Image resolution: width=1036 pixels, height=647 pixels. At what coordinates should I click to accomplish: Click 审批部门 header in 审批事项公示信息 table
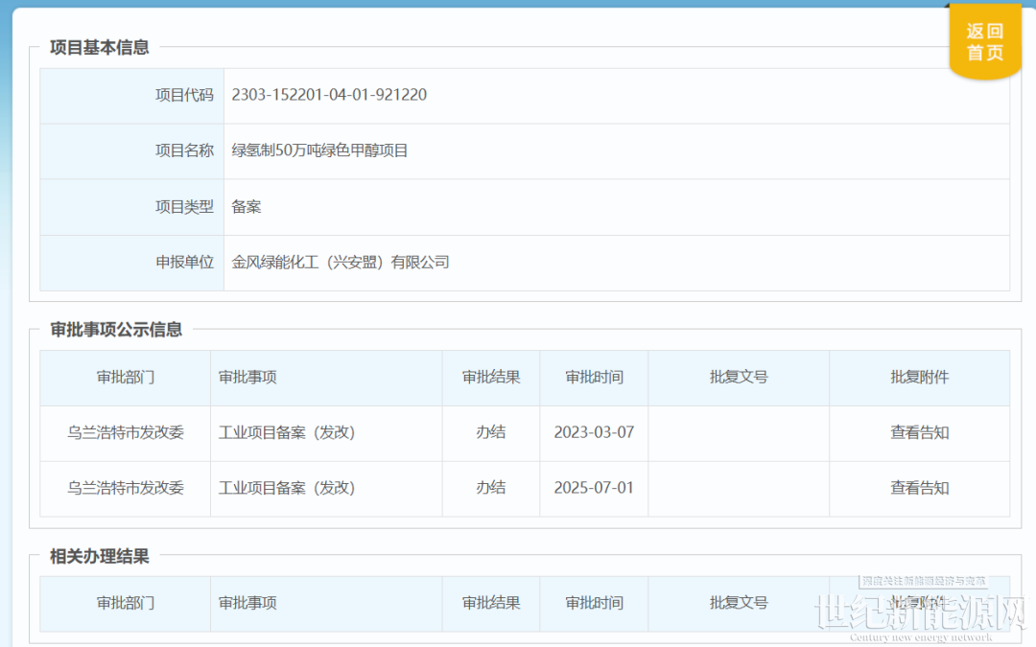[125, 377]
